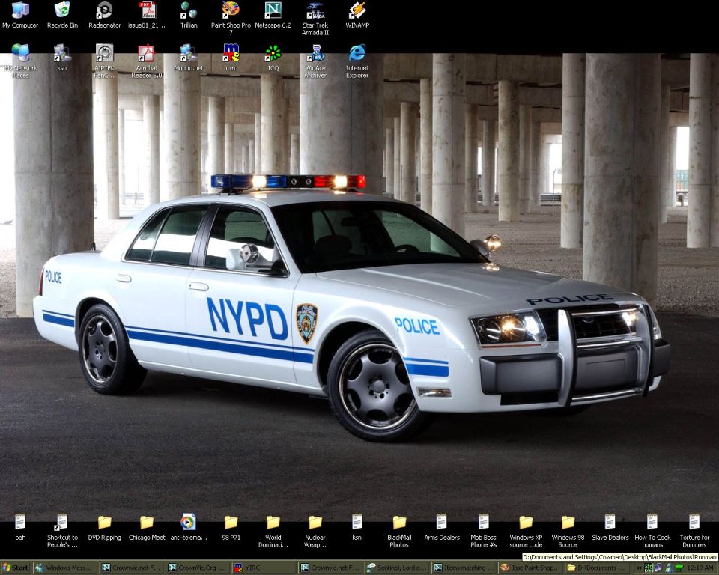The width and height of the screenshot is (719, 575).
Task: Open the anti-telema... media file icon
Action: [189, 527]
